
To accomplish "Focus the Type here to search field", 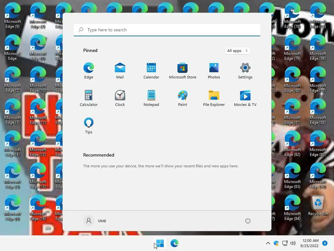I will (x=167, y=30).
